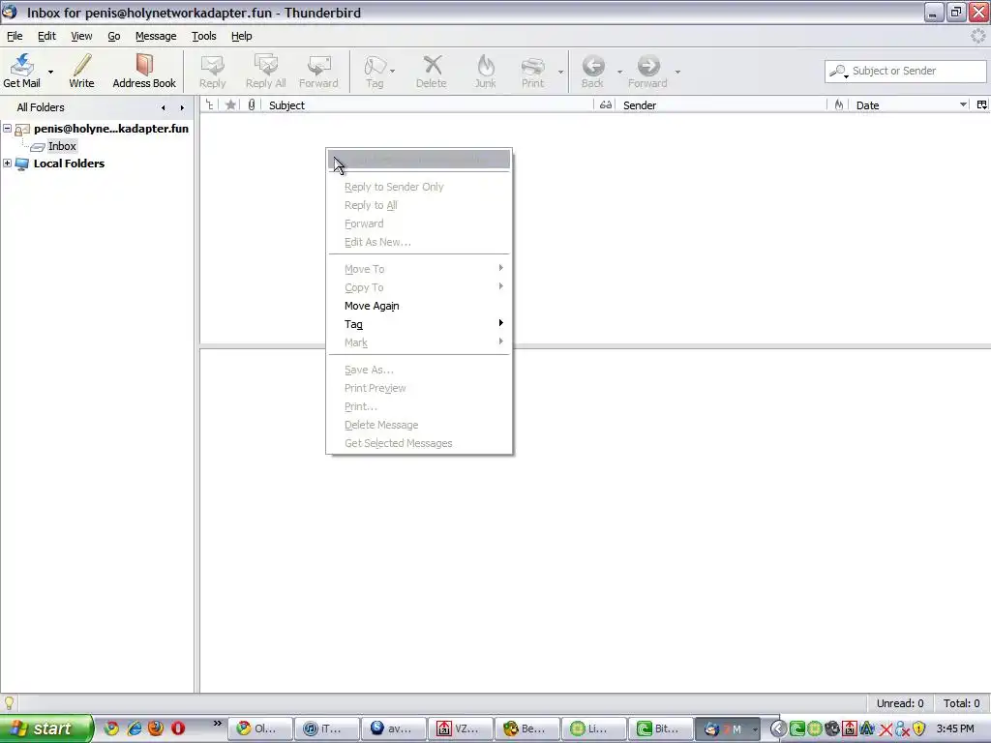Switch to the iT... taskbar window
Viewport: 991px width, 743px height.
[x=326, y=728]
